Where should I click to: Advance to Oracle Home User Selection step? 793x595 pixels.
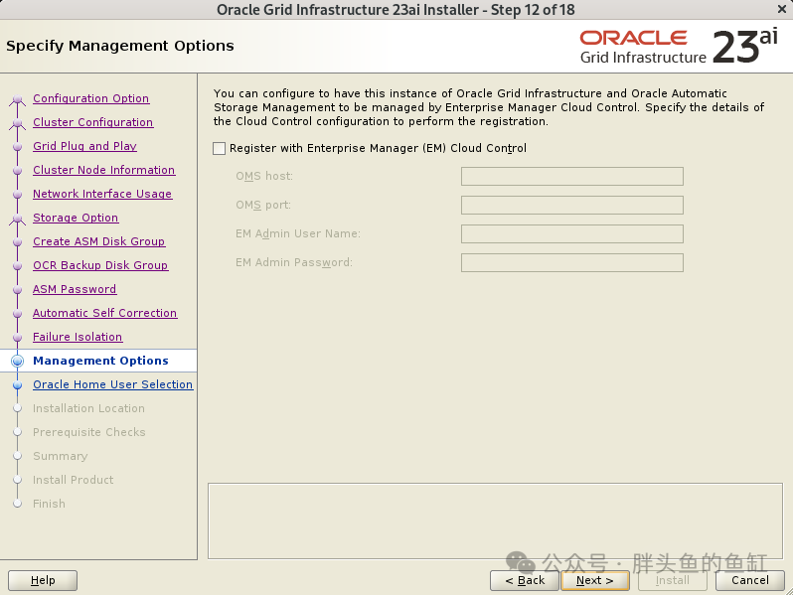[112, 384]
